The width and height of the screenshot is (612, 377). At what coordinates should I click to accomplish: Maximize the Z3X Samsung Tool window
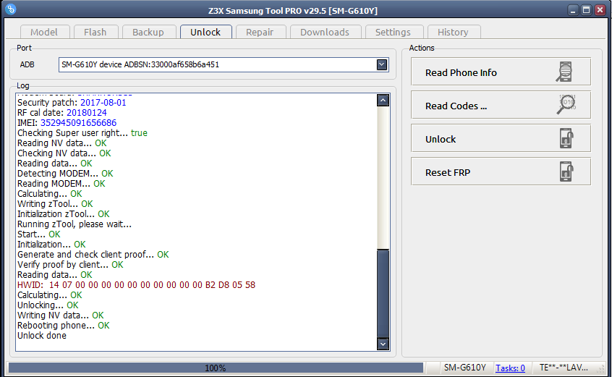pos(586,10)
